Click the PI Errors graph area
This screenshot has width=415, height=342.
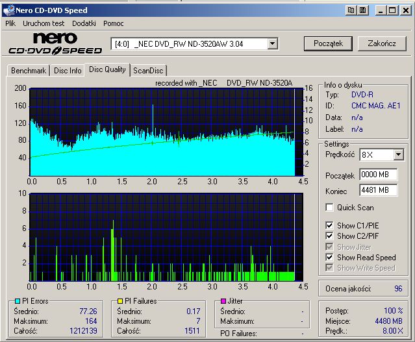pyautogui.click(x=166, y=132)
